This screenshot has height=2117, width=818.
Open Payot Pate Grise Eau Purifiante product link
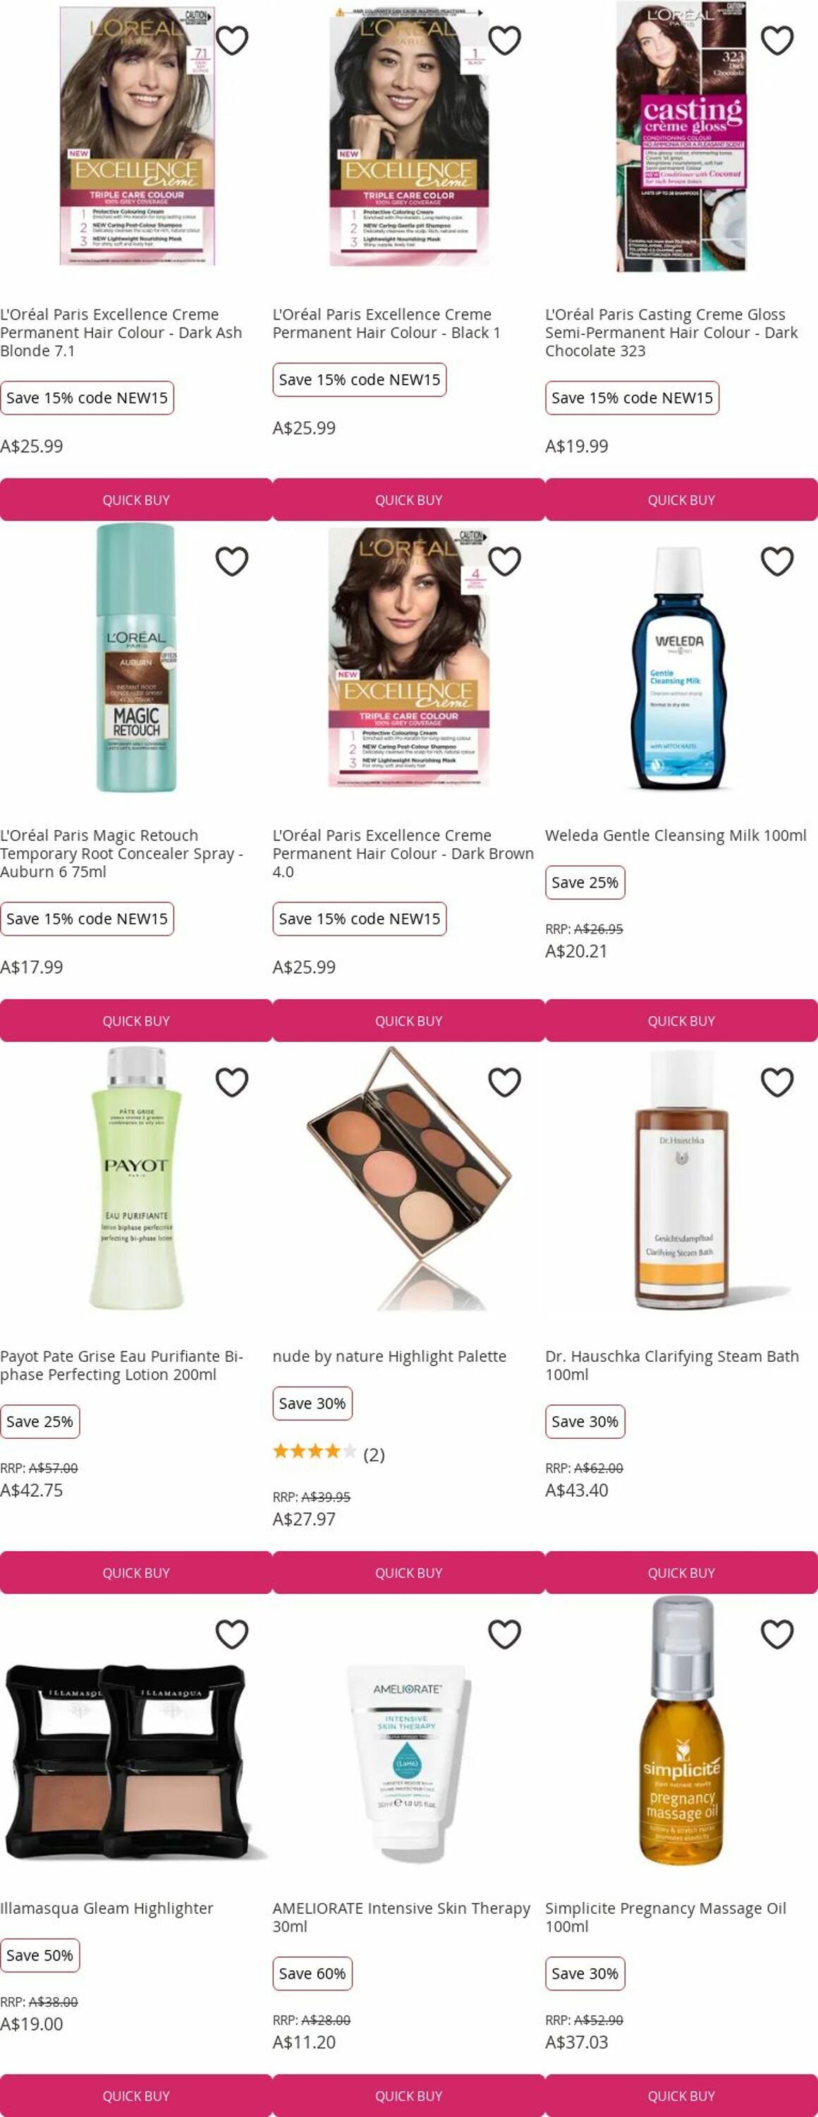(x=121, y=1365)
